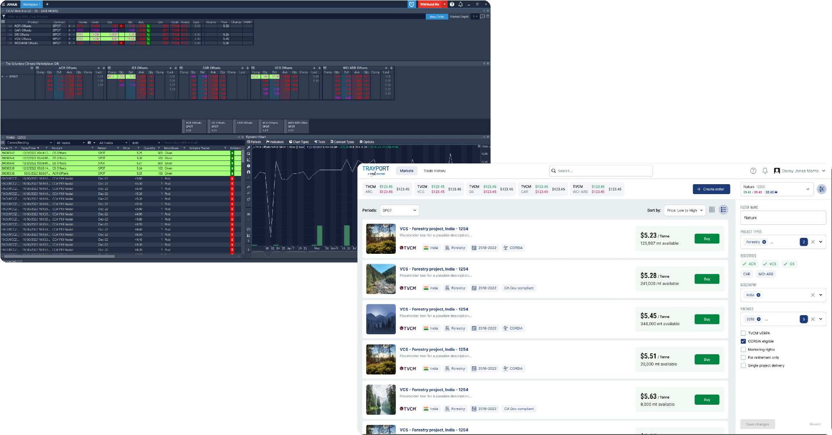
Task: Open the chart Indicators menu
Action: click(275, 142)
